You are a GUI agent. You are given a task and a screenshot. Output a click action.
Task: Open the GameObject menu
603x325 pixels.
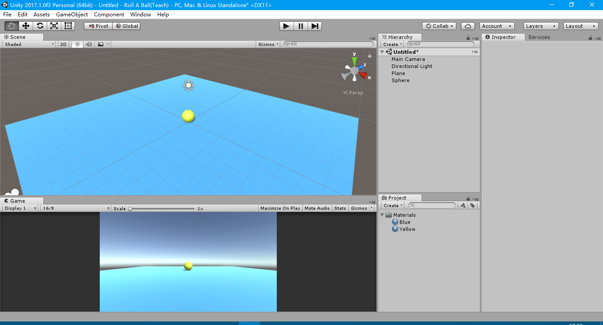pos(72,15)
